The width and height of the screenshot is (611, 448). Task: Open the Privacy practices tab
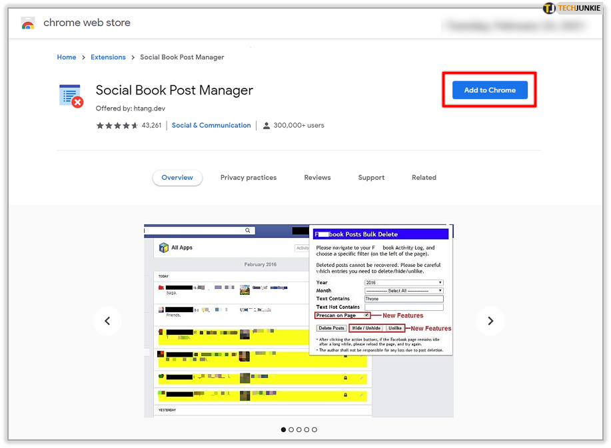tap(249, 178)
